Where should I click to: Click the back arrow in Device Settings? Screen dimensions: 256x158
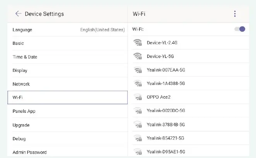click(18, 14)
